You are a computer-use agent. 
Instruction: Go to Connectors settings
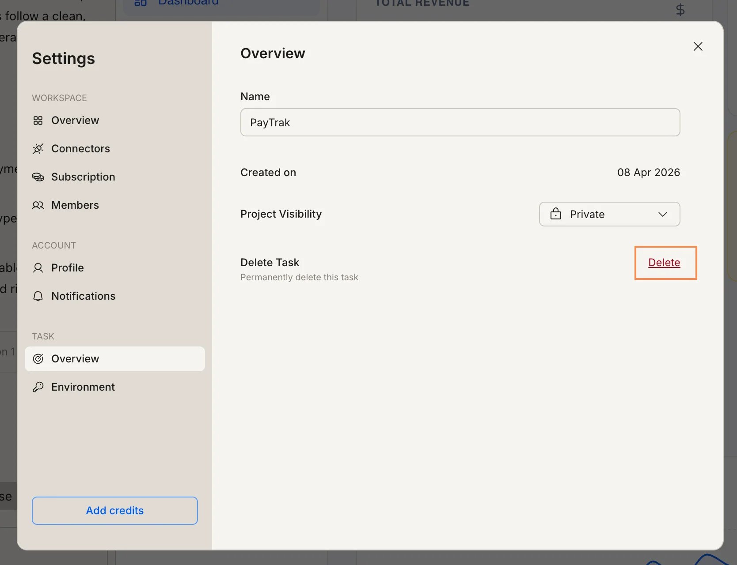[x=115, y=149]
